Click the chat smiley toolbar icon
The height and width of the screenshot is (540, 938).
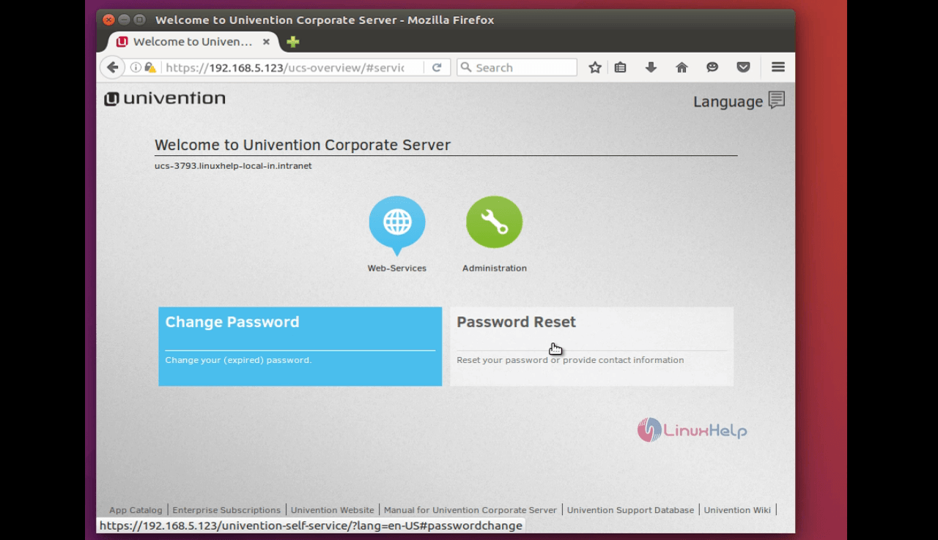[x=712, y=67]
